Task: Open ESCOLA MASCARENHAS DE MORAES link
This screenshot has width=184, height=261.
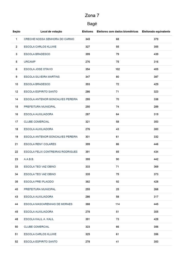Action: [48, 204]
